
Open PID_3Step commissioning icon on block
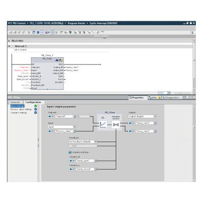point(61,60)
